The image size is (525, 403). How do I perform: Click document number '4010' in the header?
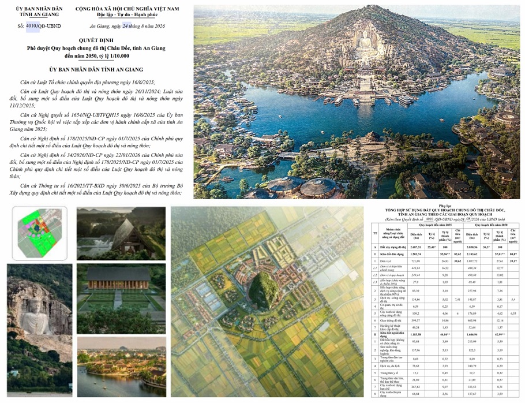click(x=32, y=26)
